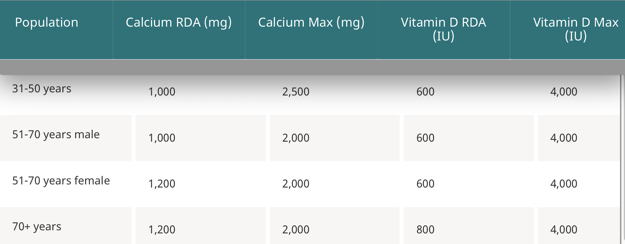The image size is (625, 244).
Task: Click the 51-70 years female row label
Action: (x=61, y=181)
